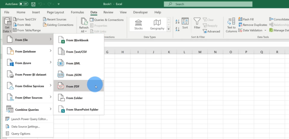This screenshot has width=289, height=139.
Task: Open the Data Validation dropdown arrow
Action: point(265,30)
